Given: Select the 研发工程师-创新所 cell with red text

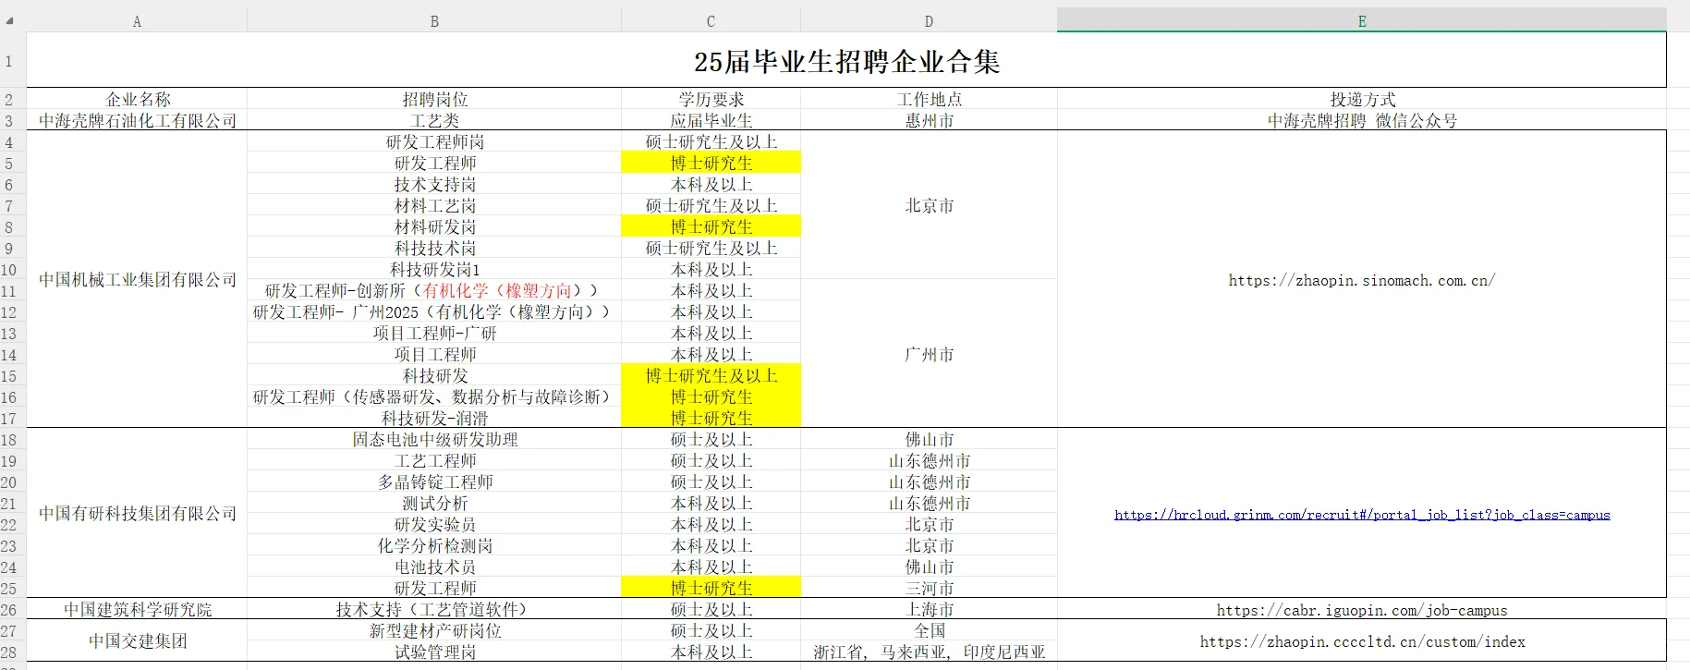Looking at the screenshot, I should pyautogui.click(x=434, y=290).
